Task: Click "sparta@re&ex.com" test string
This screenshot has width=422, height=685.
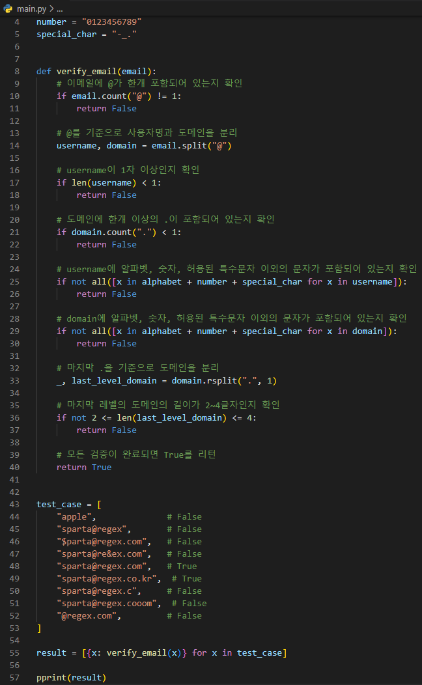Action: [102, 554]
